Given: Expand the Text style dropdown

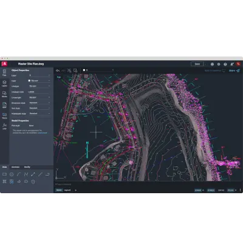Looking at the screenshot, I should [x=39, y=108].
